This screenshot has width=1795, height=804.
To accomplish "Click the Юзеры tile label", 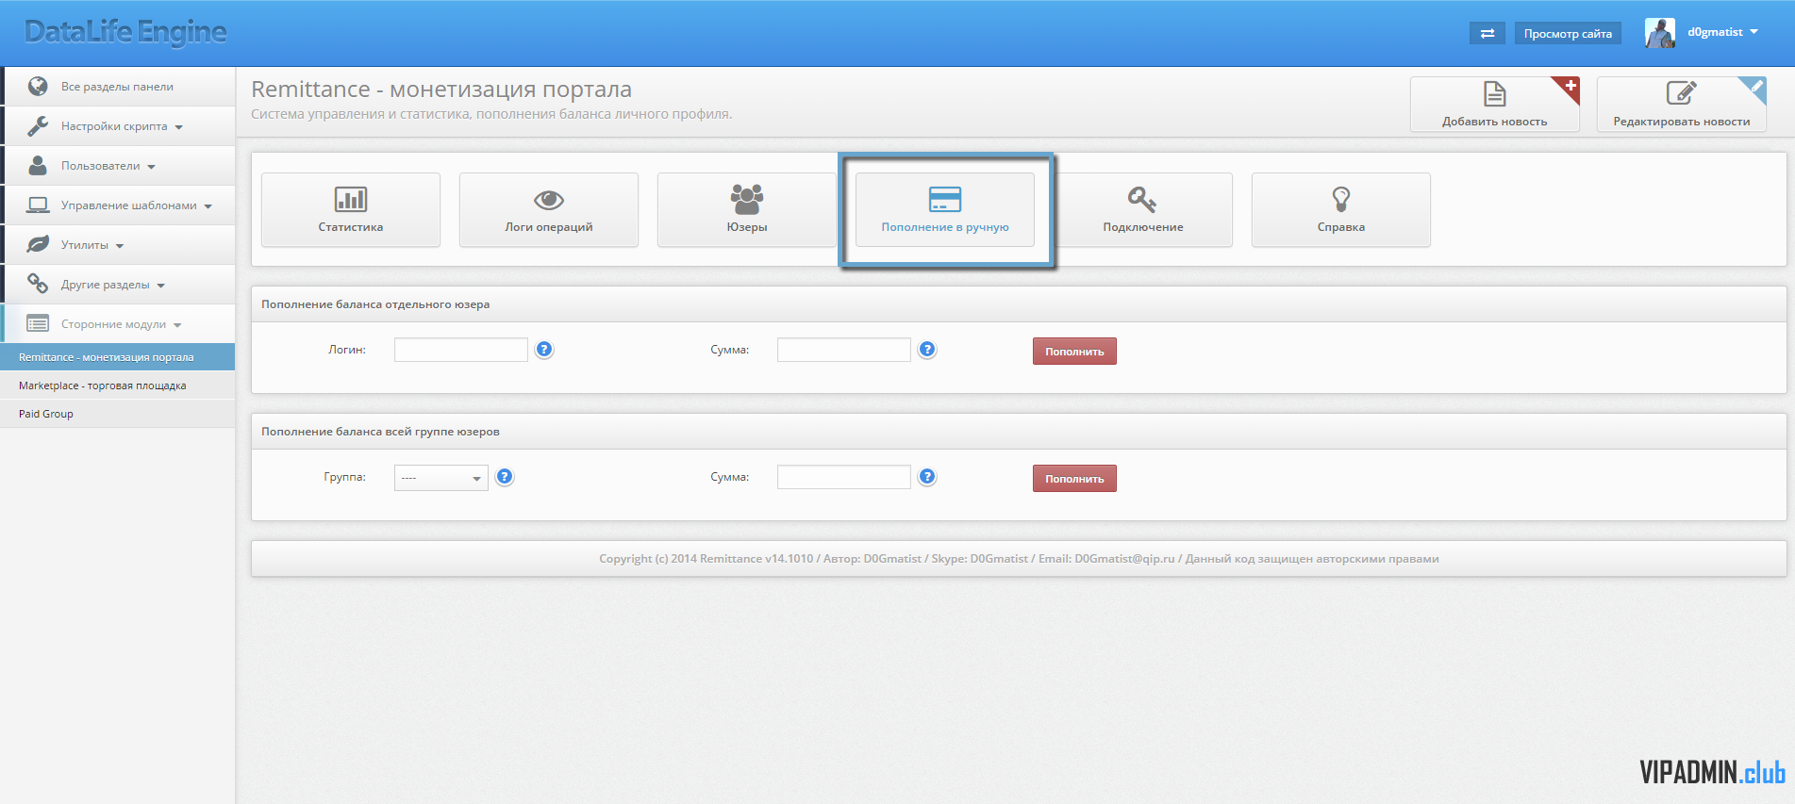I will click(x=747, y=227).
